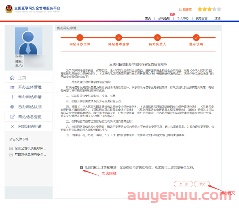Select 网站信息变更 in the sidebar

[28, 116]
